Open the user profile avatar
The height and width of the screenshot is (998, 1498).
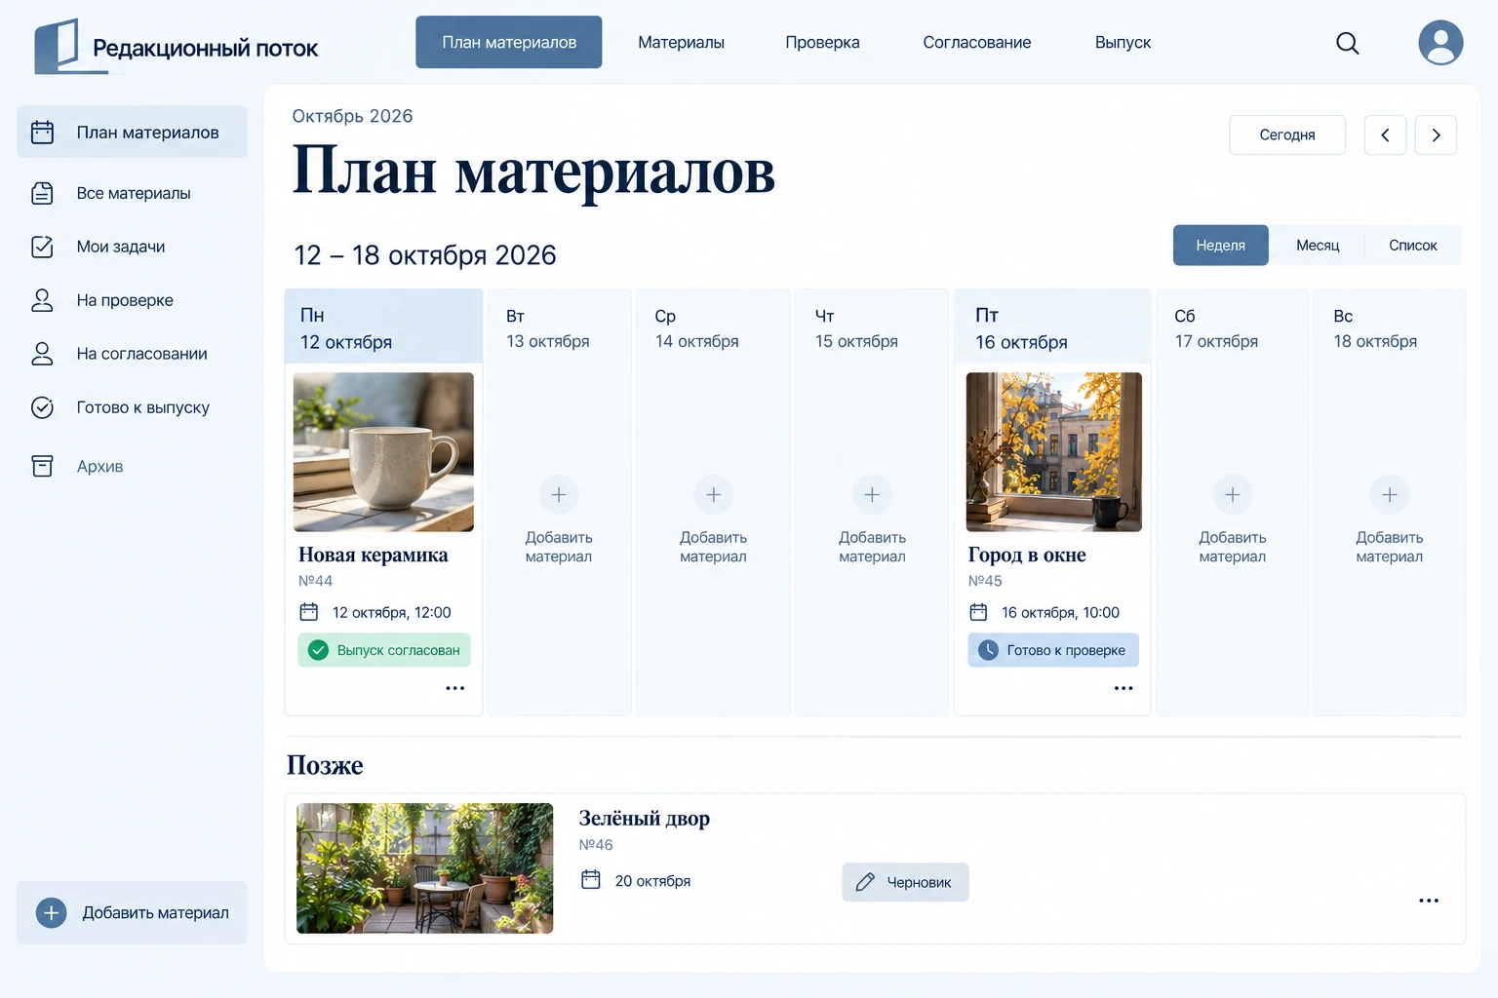(1440, 43)
